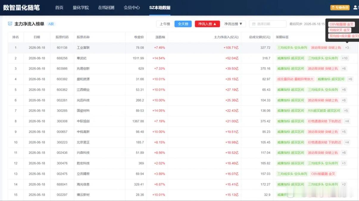The width and height of the screenshot is (359, 201).
Task: Select the SZ本地数据 nav tab
Action: 160,8
